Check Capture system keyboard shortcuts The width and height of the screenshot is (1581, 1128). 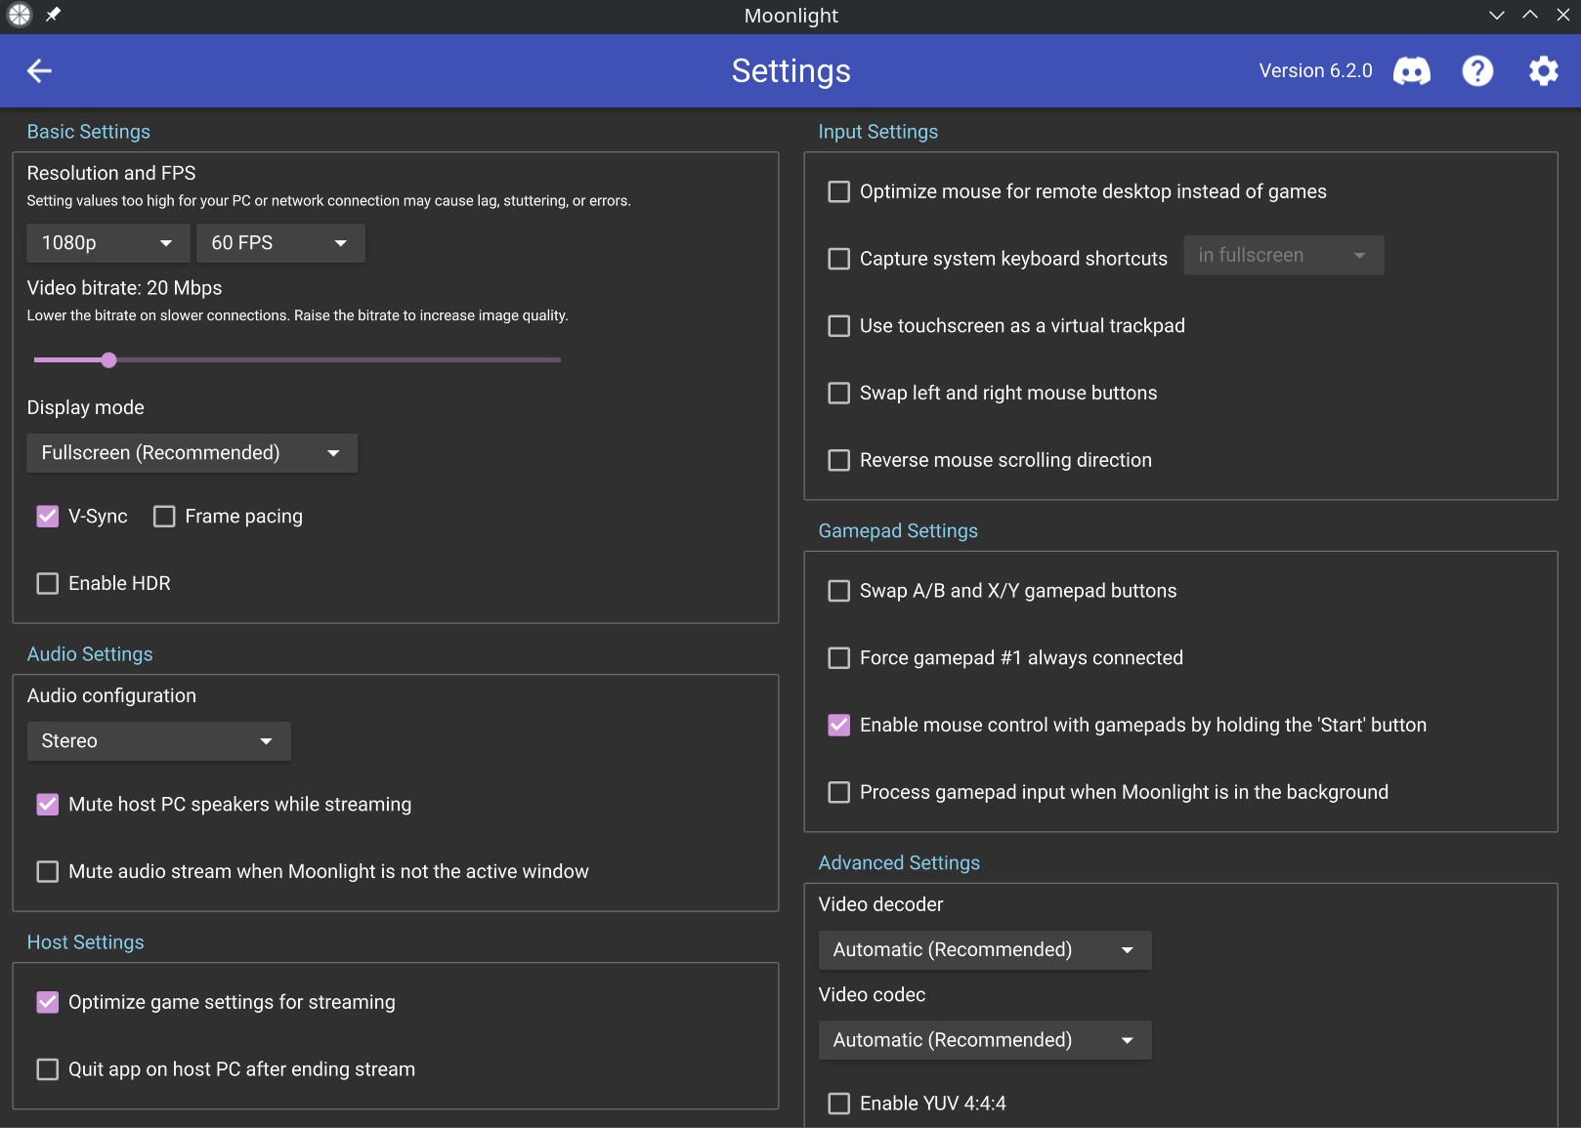pyautogui.click(x=839, y=259)
